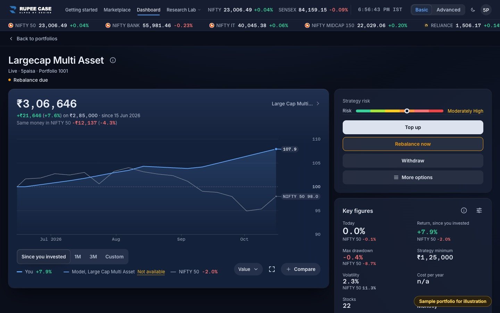
Task: Click NIFTY IT ticker icon
Action: (x=212, y=25)
